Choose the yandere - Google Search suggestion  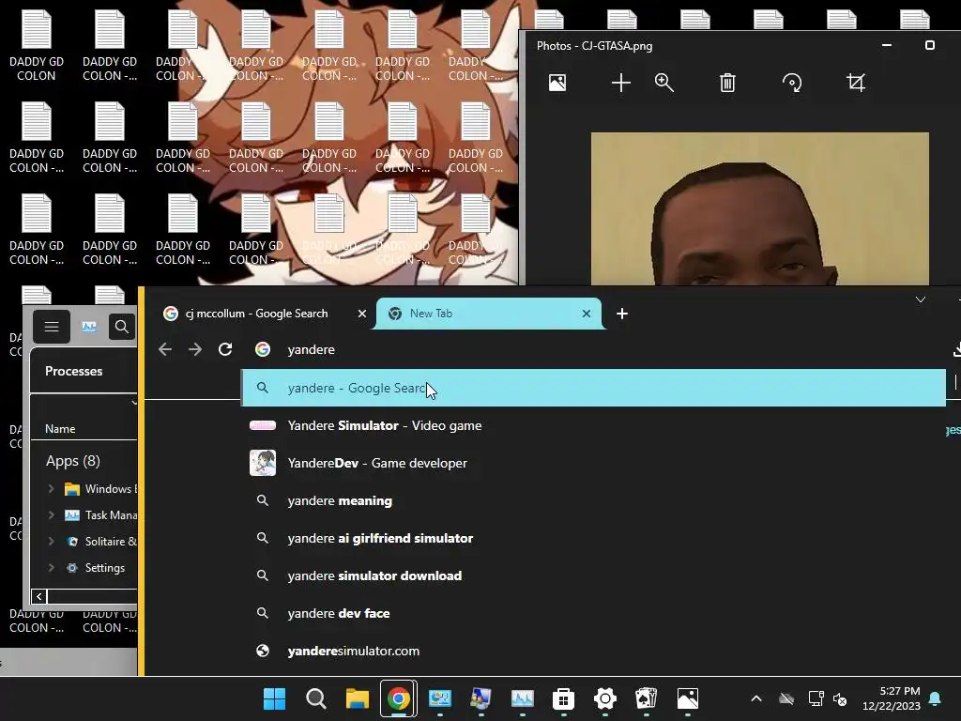[x=593, y=388]
